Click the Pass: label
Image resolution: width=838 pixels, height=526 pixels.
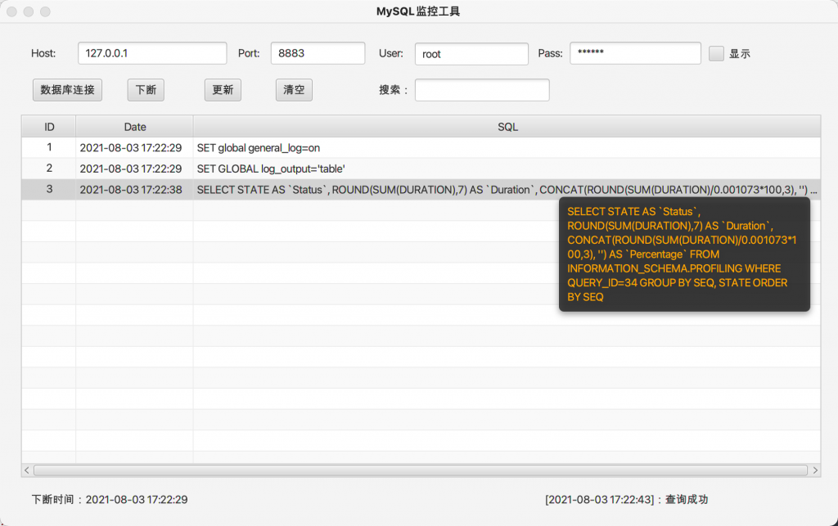551,53
